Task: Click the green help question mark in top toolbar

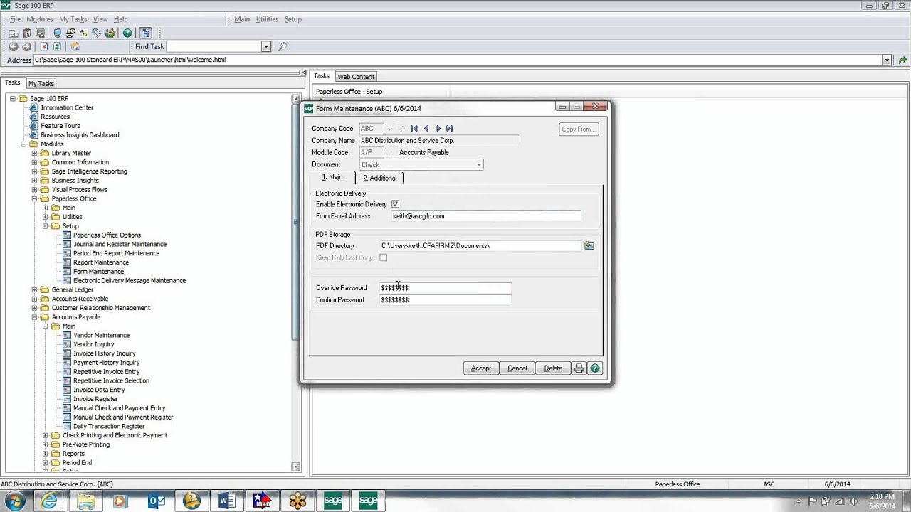Action: (127, 33)
